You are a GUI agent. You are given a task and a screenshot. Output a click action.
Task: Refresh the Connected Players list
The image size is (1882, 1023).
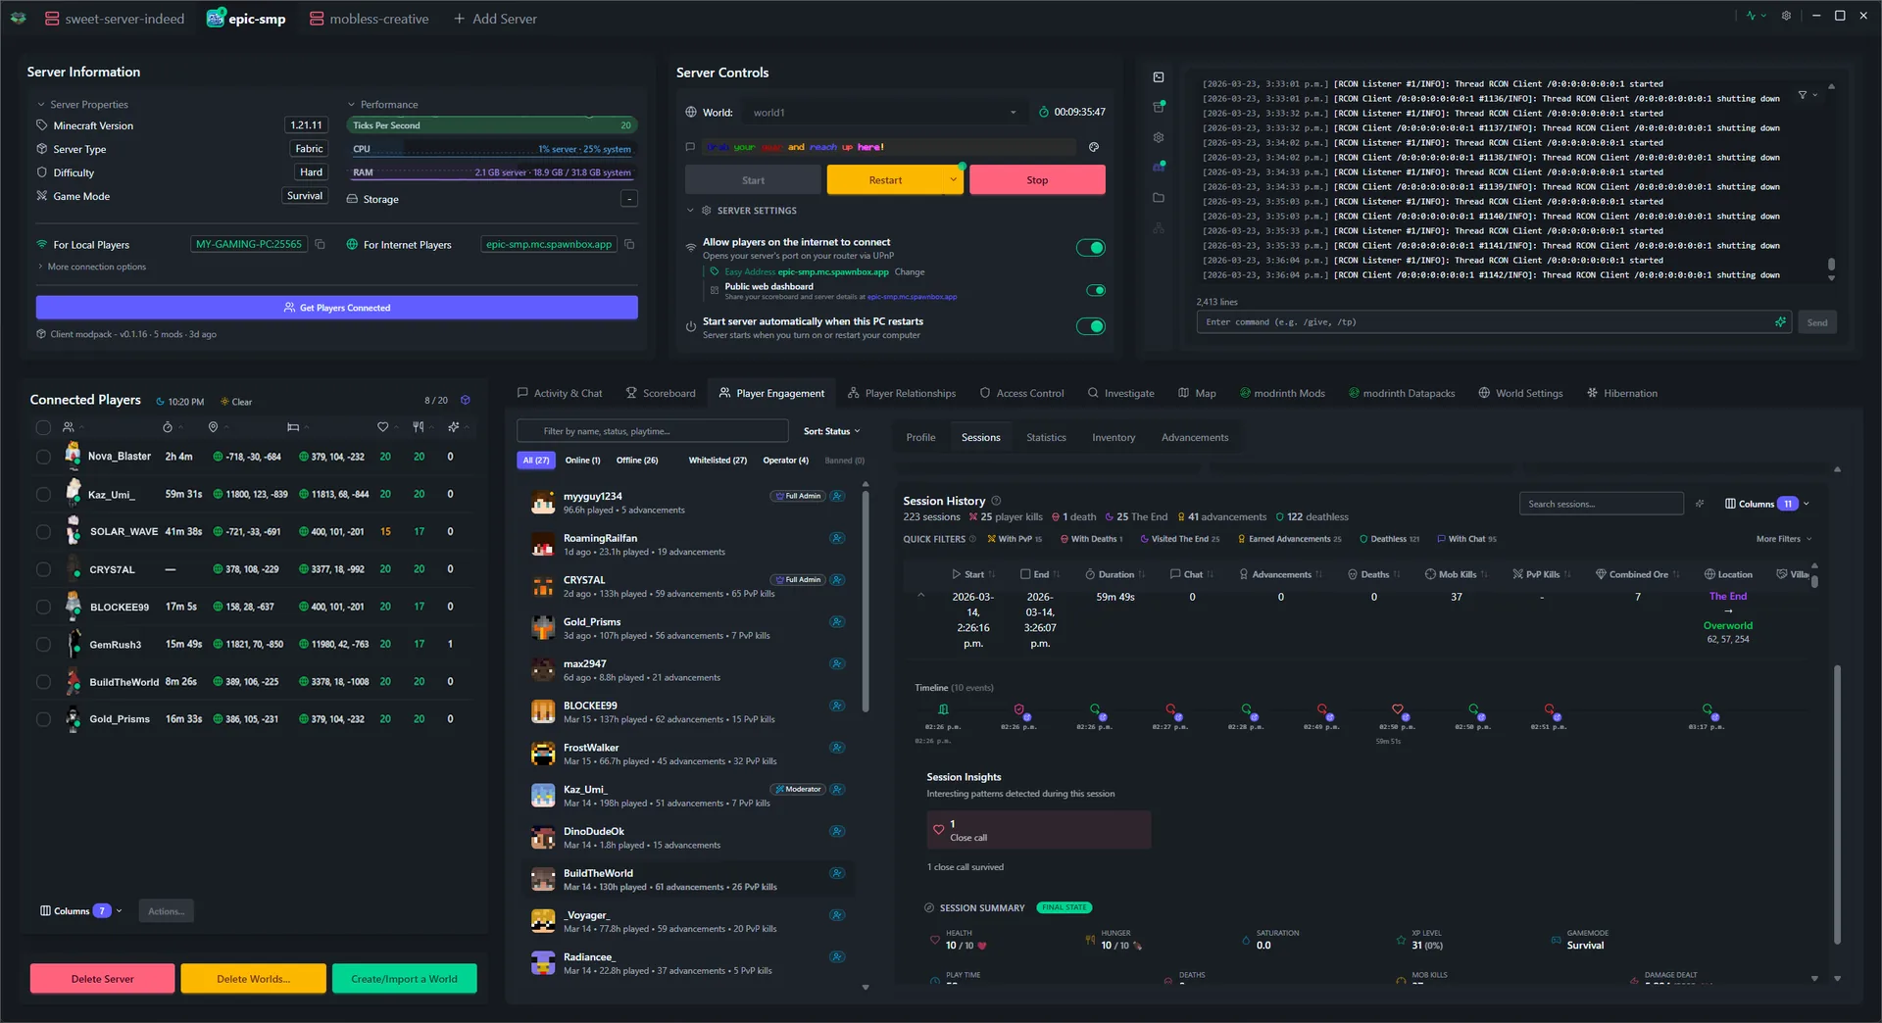[x=465, y=400]
